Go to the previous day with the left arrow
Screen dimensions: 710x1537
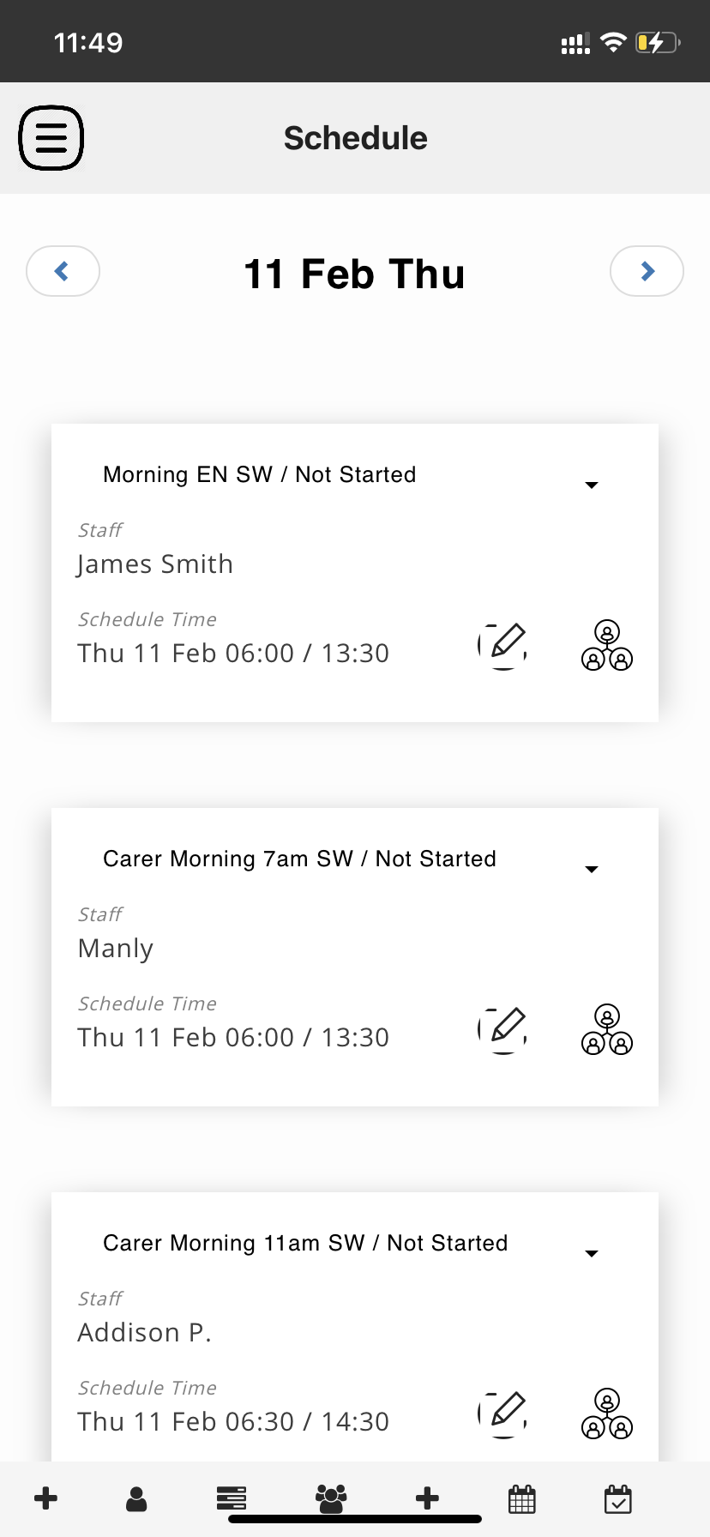[x=63, y=271]
